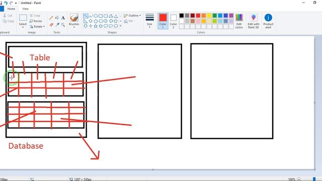
Task: Click Edit with Paint 3D
Action: [254, 21]
